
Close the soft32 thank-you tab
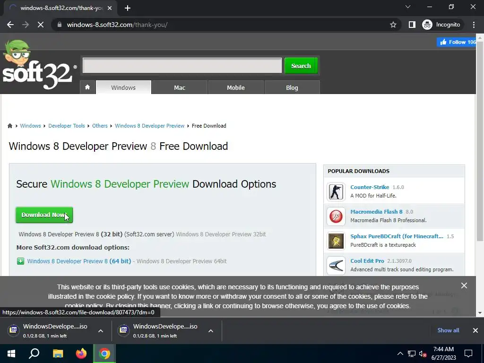click(x=110, y=8)
